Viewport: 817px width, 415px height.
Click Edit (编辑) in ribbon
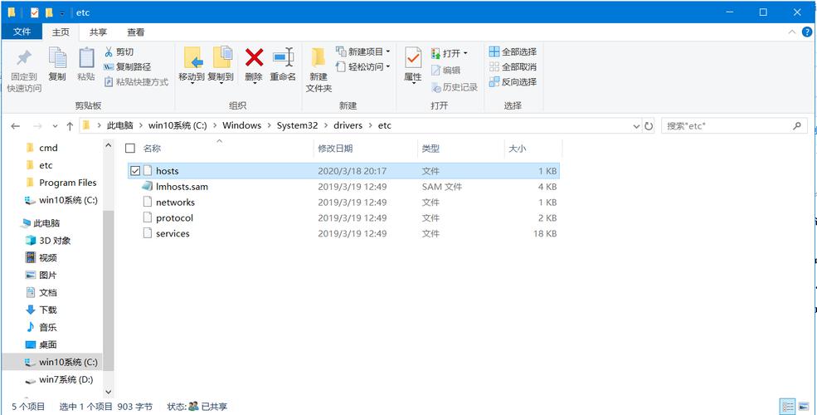(x=446, y=71)
